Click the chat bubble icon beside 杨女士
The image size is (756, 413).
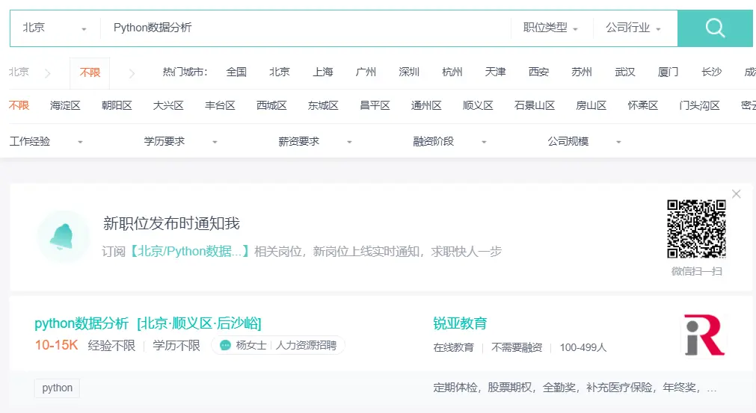click(225, 345)
